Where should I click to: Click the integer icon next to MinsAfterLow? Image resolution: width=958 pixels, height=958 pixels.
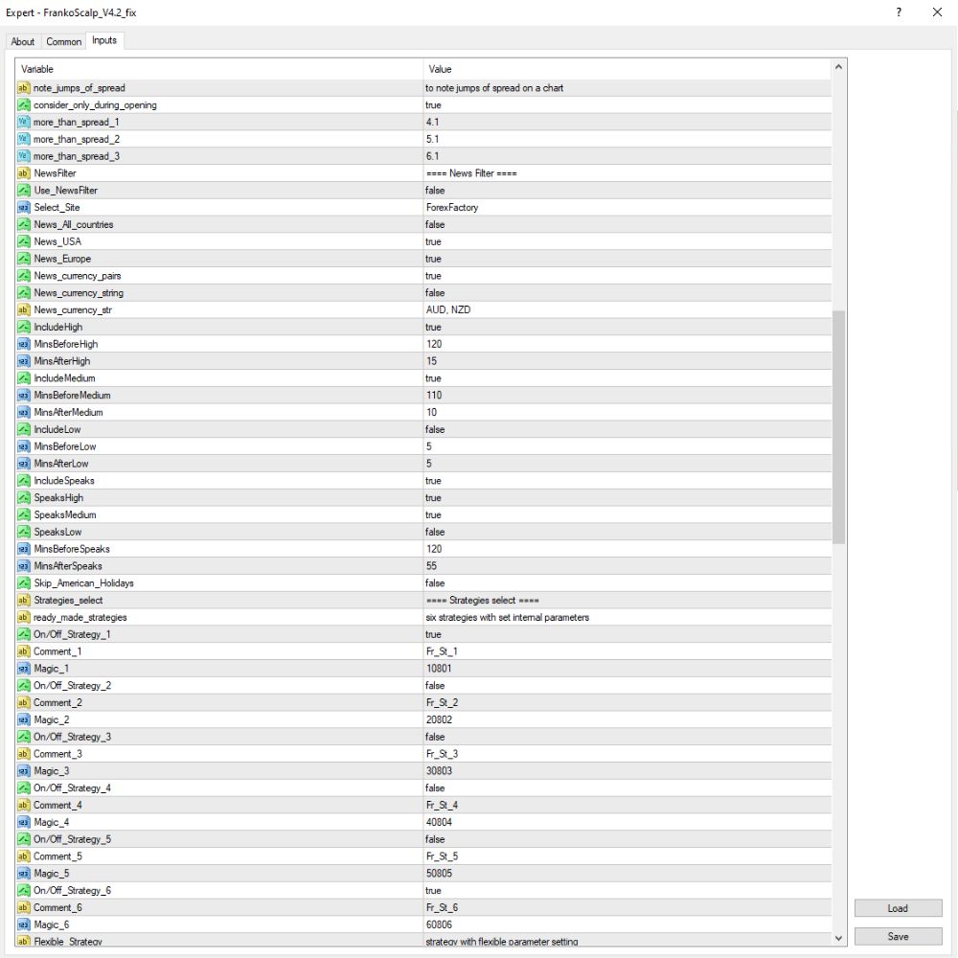click(24, 464)
